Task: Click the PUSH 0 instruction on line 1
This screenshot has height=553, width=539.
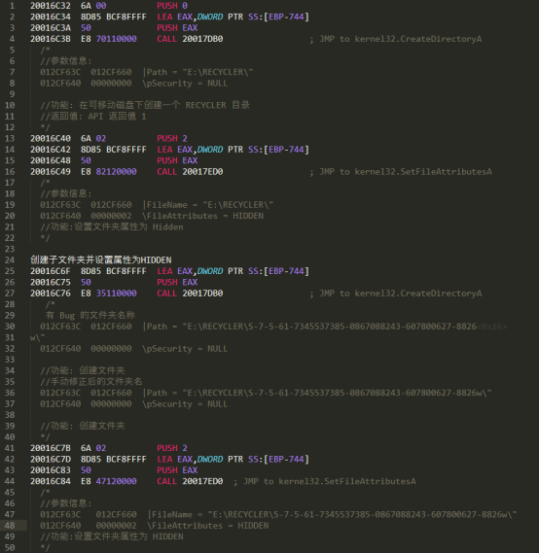Action: tap(172, 6)
